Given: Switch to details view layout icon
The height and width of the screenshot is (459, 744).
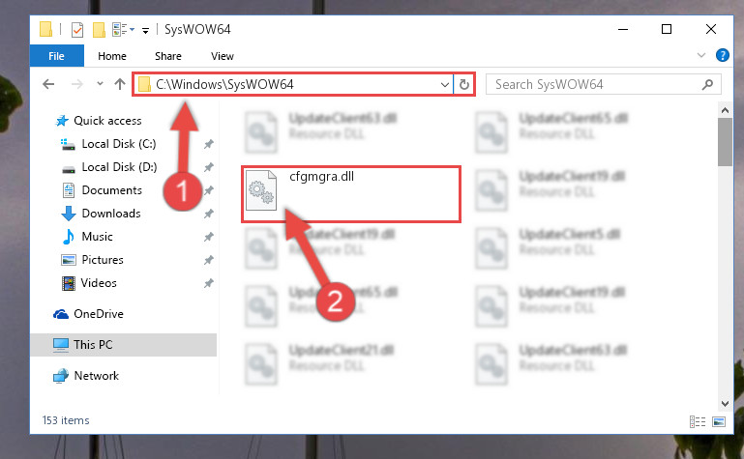Looking at the screenshot, I should click(x=698, y=421).
